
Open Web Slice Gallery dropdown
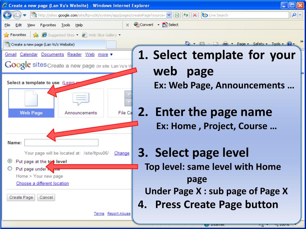tap(101, 35)
